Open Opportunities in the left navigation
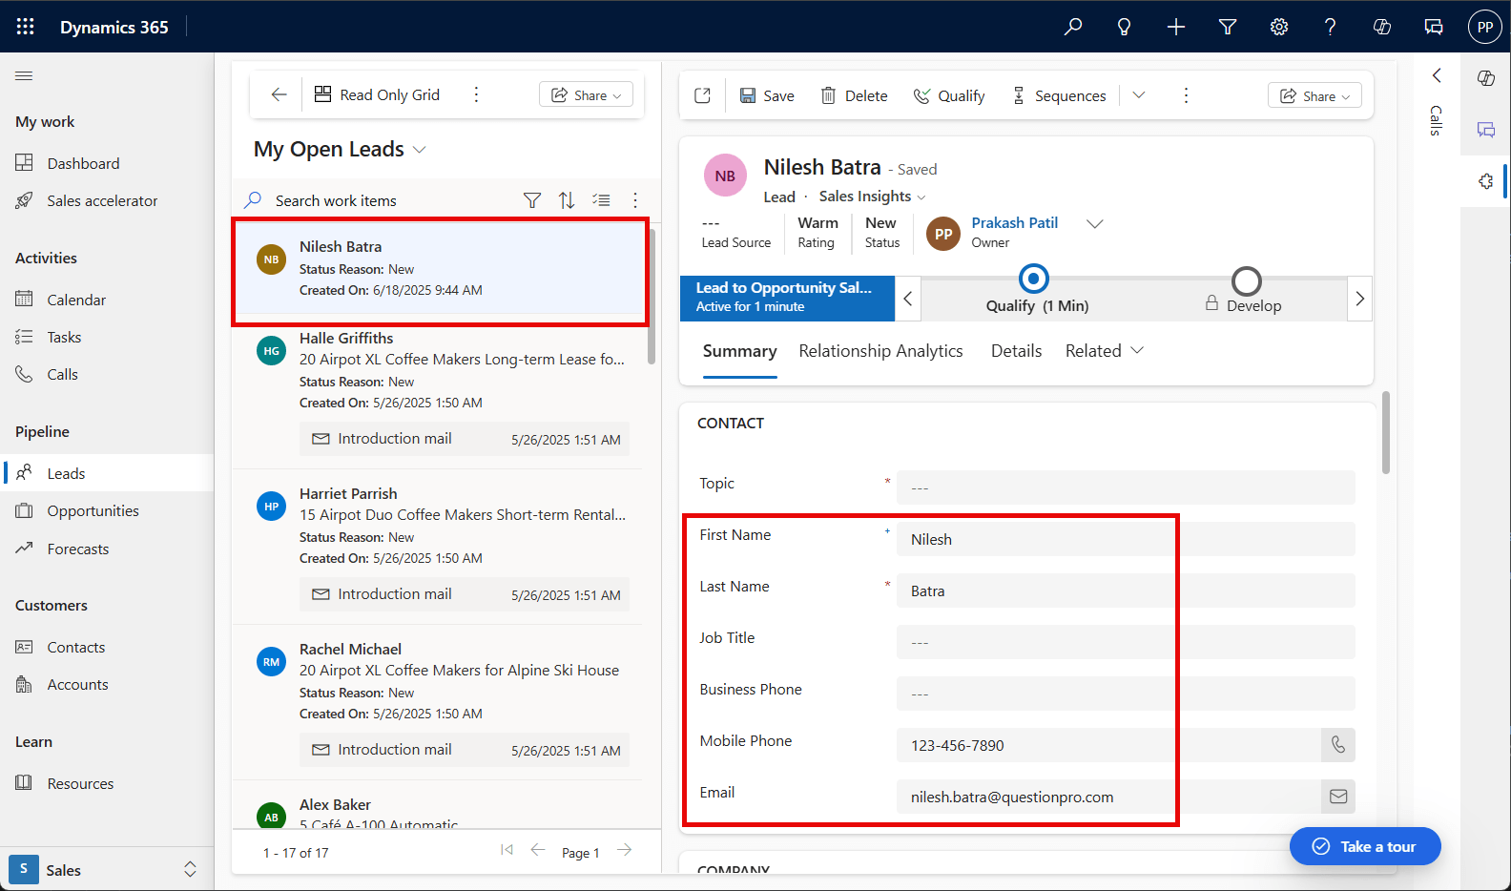The width and height of the screenshot is (1511, 891). [93, 511]
